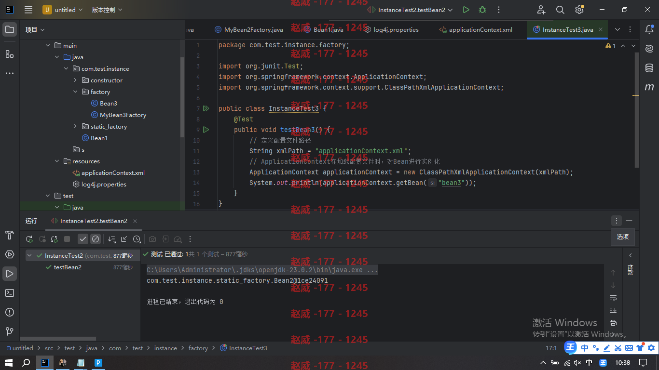The height and width of the screenshot is (370, 659).
Task: Open the Build hammer tool window
Action: pos(10,235)
